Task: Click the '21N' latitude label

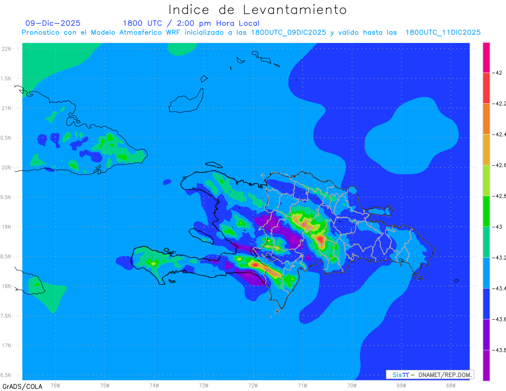Action: [7, 108]
